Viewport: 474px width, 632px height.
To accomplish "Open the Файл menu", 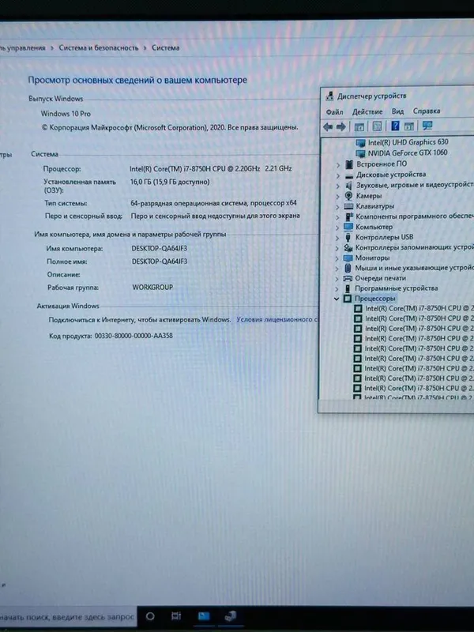I will tap(334, 112).
